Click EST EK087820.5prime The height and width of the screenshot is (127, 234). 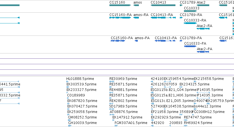82,101
